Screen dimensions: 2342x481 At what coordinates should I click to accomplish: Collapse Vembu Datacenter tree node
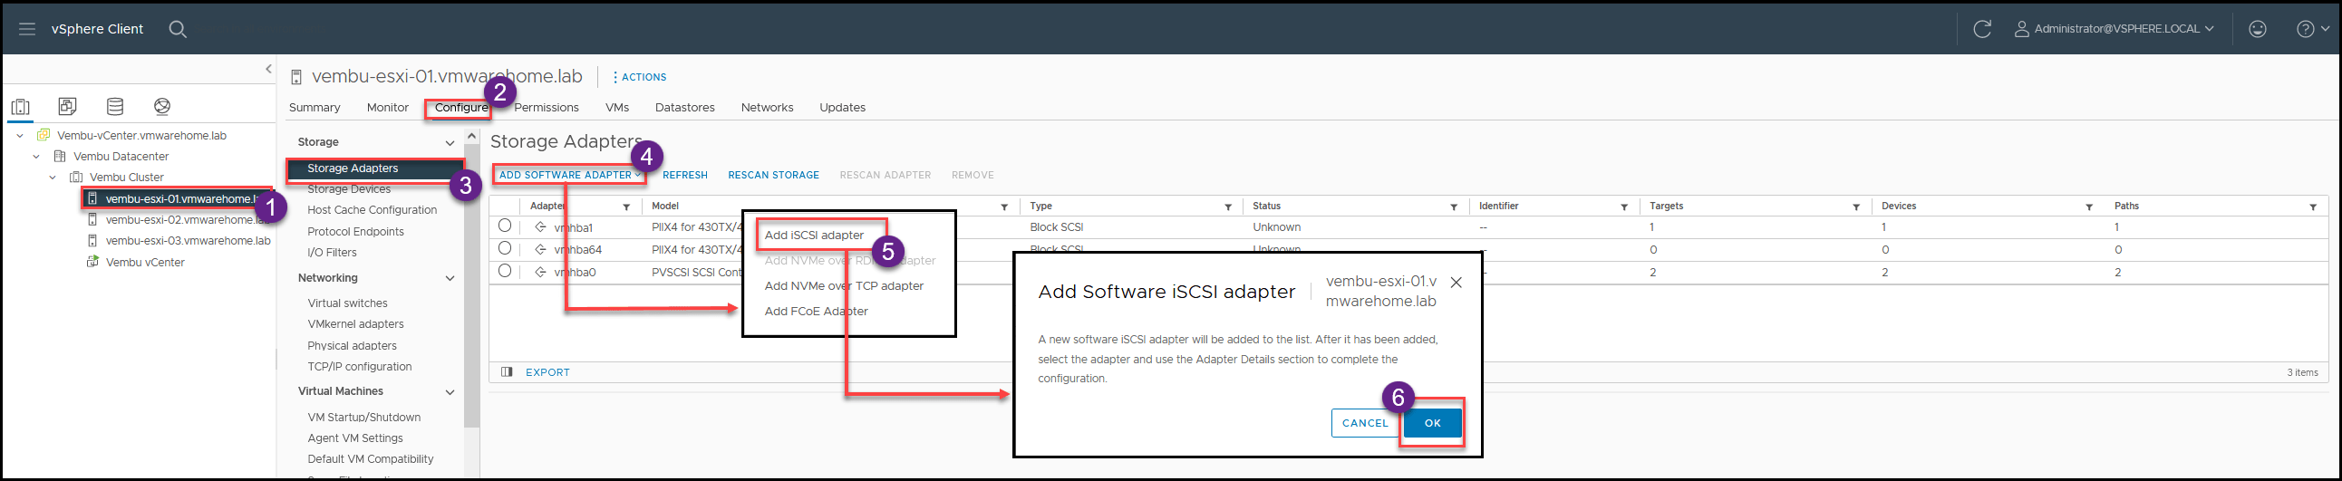[36, 157]
